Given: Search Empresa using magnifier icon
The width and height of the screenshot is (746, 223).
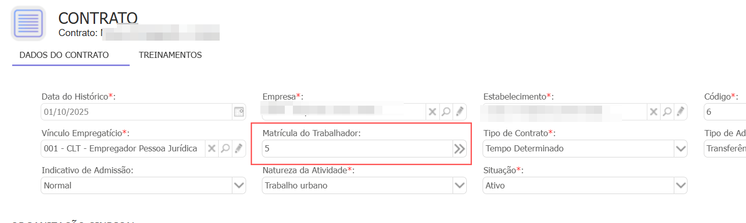Looking at the screenshot, I should pos(446,112).
